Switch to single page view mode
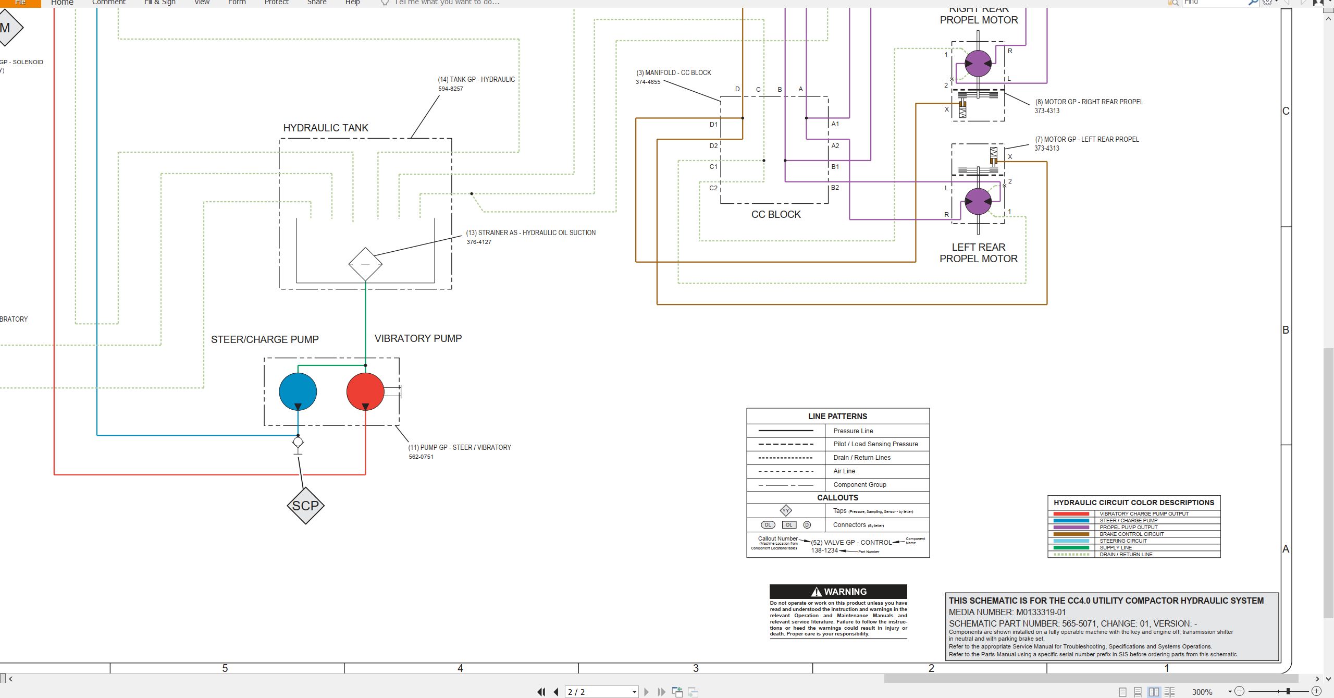 point(1122,692)
